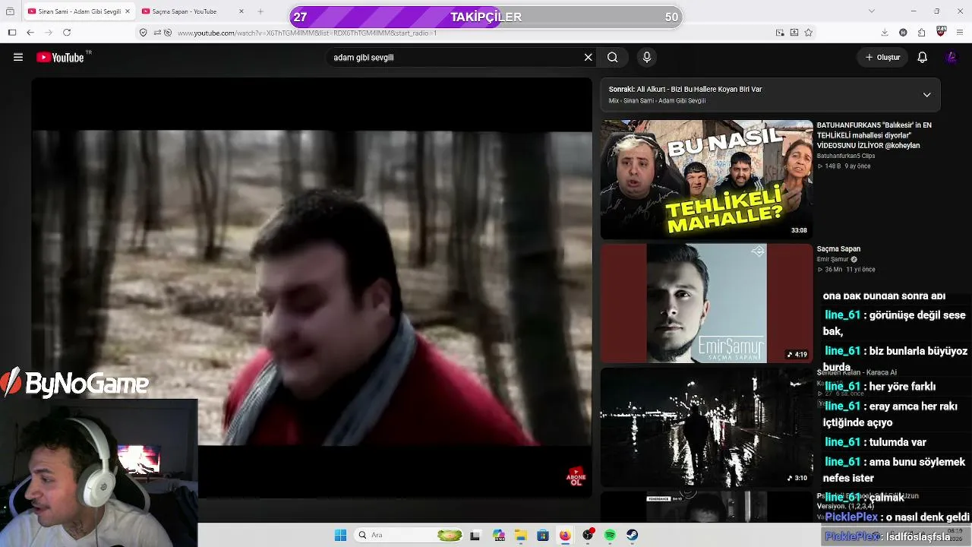Close the Saçma Sapan tab
This screenshot has width=972, height=547.
point(241,11)
